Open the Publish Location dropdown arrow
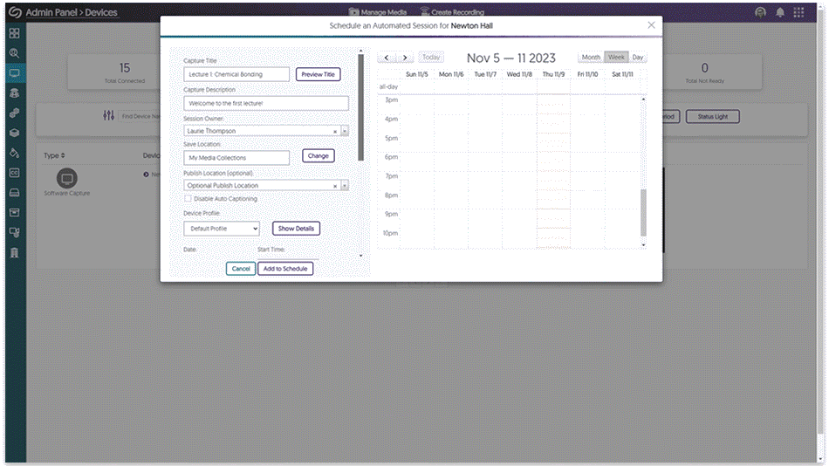The image size is (829, 466). 345,185
